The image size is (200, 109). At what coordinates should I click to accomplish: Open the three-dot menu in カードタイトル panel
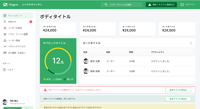(191, 43)
